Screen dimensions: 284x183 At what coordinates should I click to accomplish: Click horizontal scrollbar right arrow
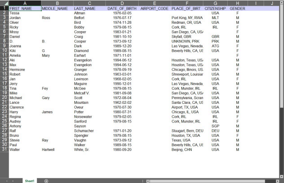pos(277,181)
